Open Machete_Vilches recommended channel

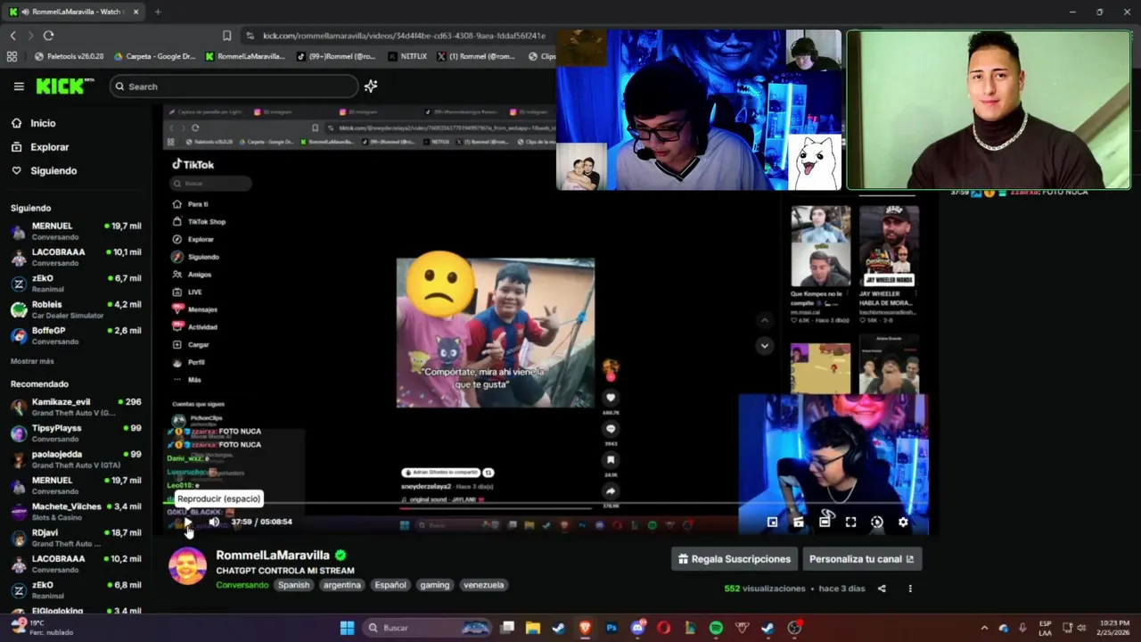pyautogui.click(x=76, y=512)
